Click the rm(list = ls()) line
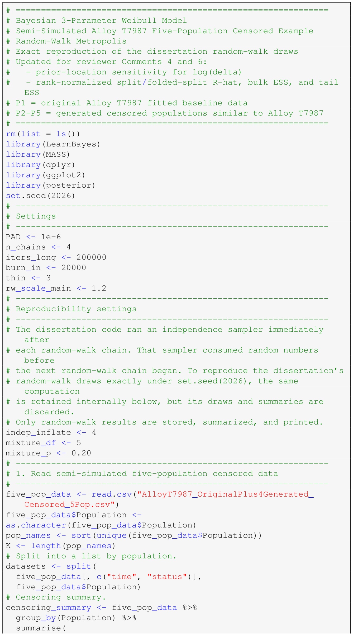Image resolution: width=353 pixels, height=634 pixels. pos(43,134)
